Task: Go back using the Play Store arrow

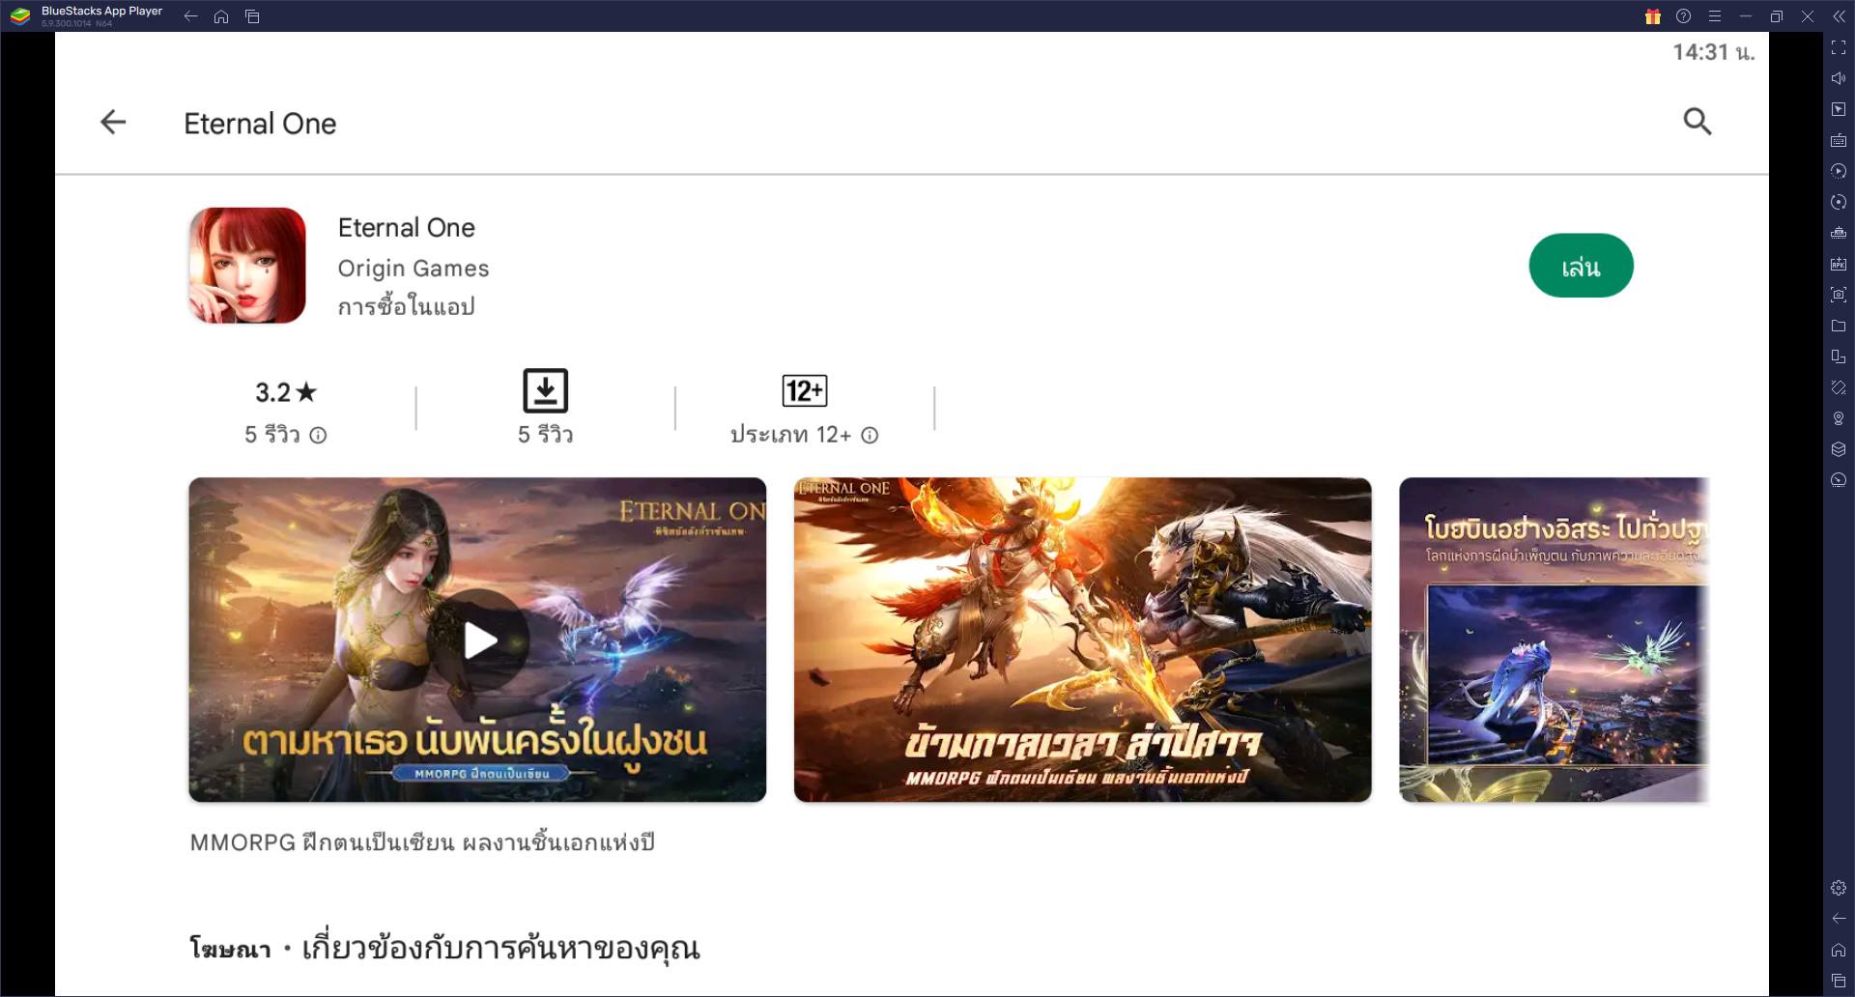Action: (x=113, y=122)
